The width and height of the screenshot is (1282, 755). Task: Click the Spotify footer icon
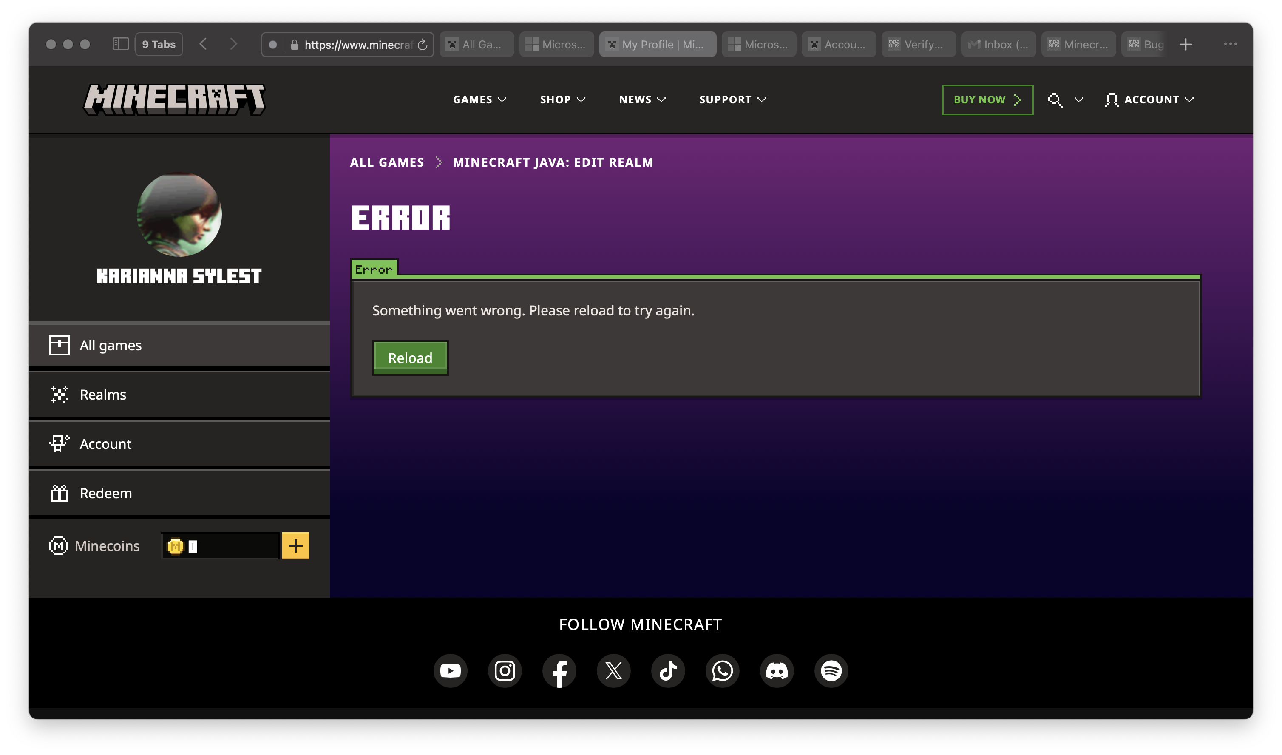tap(831, 670)
